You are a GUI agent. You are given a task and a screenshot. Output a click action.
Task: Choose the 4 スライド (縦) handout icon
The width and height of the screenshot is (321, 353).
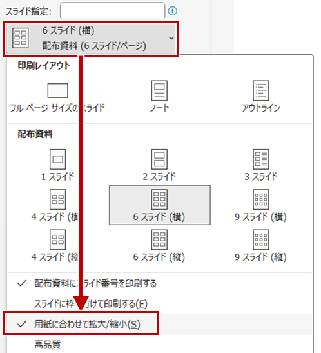(x=58, y=239)
